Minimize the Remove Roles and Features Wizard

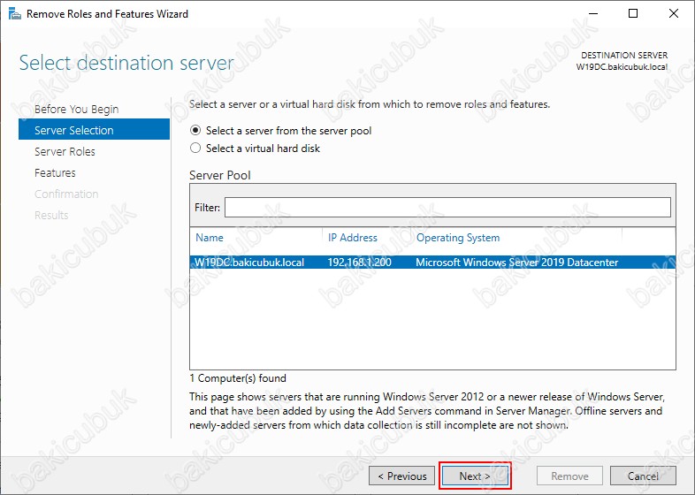click(593, 14)
